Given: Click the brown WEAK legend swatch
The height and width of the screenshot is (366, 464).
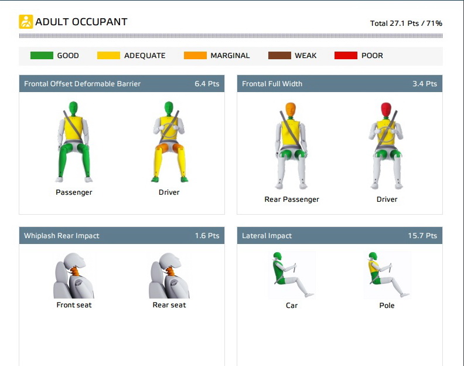Looking at the screenshot, I should click(x=279, y=55).
